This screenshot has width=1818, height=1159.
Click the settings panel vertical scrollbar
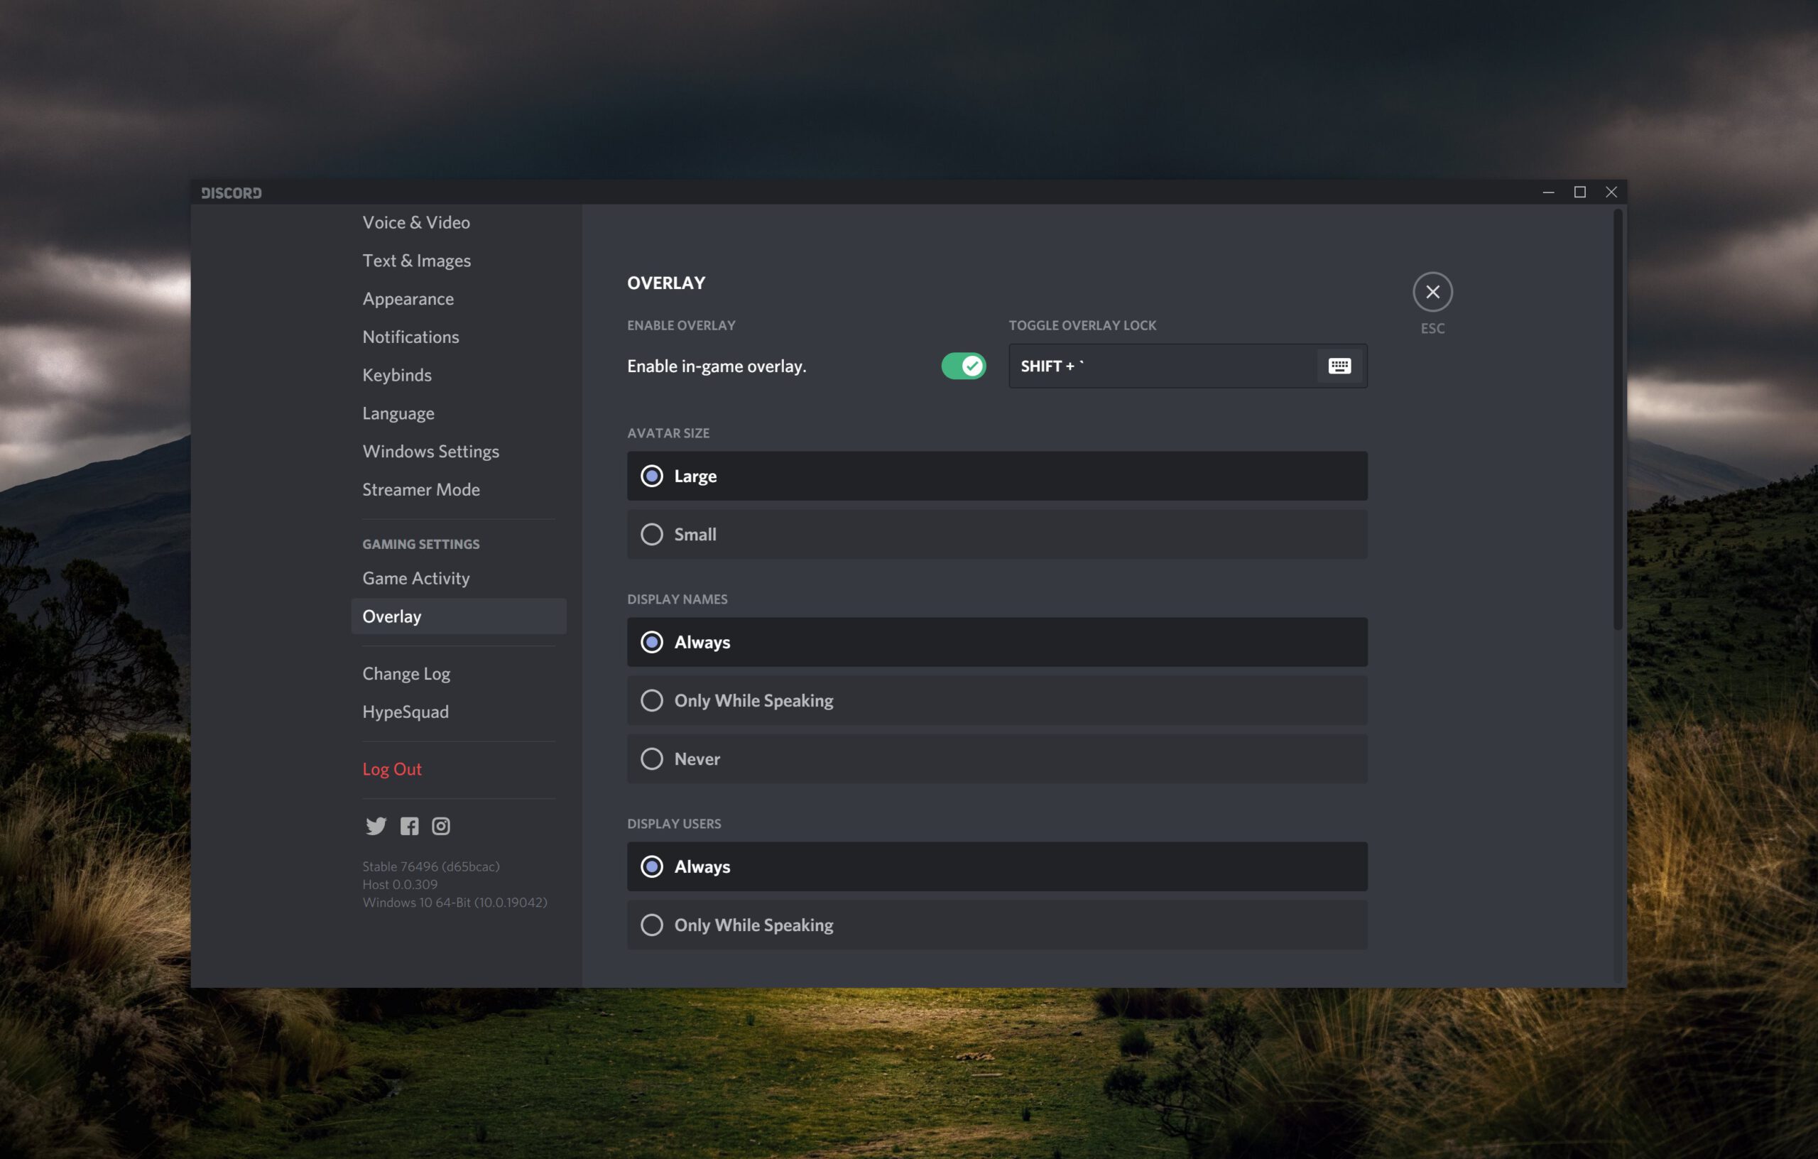1617,420
